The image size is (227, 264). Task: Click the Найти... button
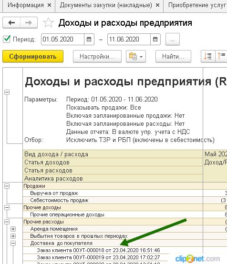173,56
